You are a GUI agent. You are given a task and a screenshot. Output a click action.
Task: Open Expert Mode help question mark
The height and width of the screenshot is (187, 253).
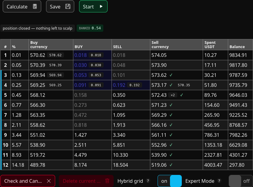click(x=219, y=181)
